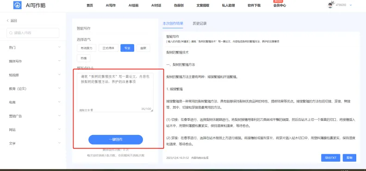Open the account dropdown arrow beside the user ID
The image size is (366, 171).
[351, 5]
